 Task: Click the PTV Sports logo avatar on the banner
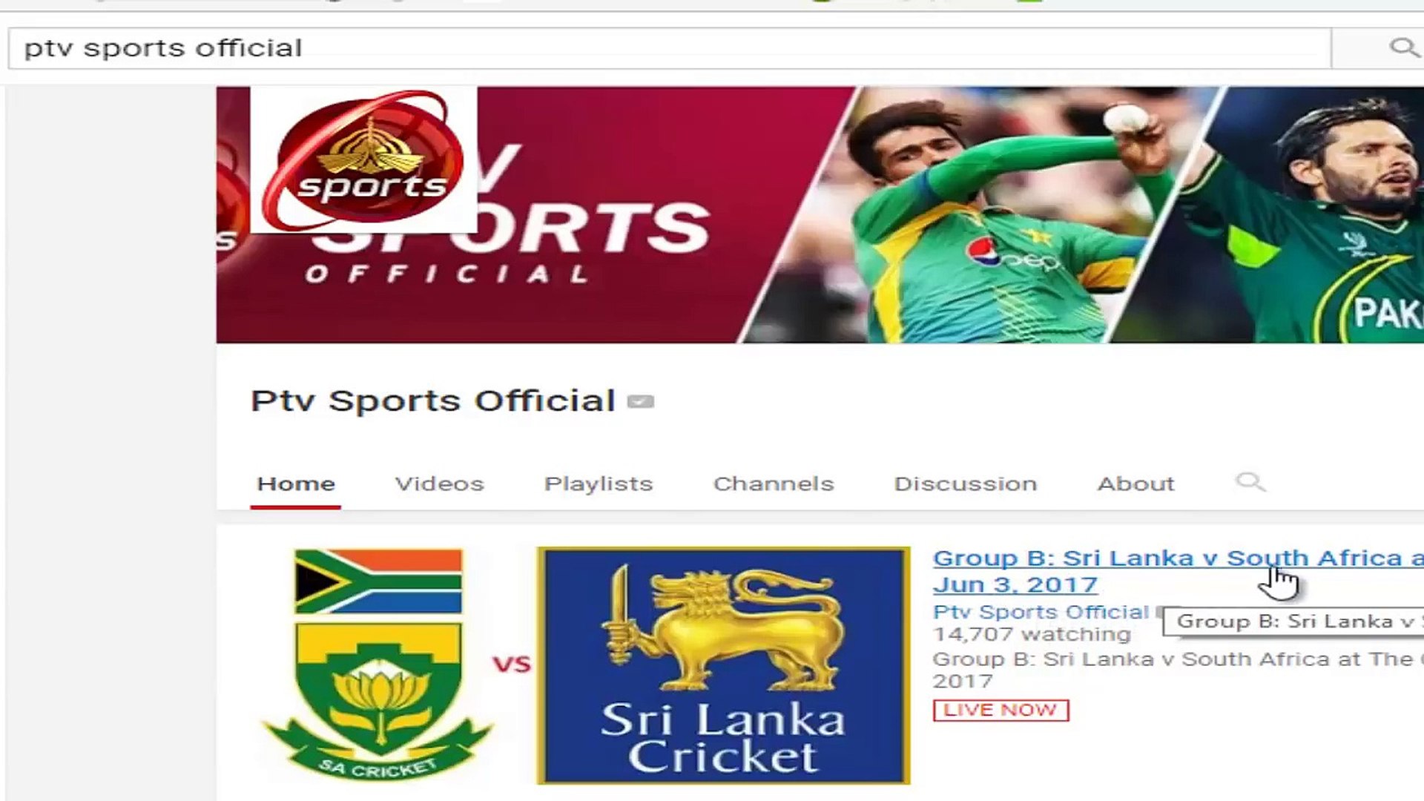pos(363,159)
